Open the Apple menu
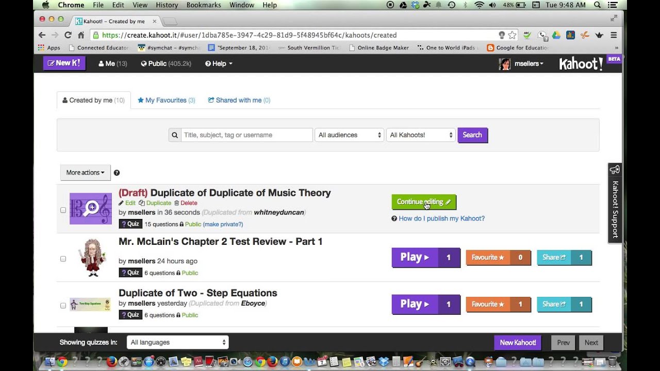The height and width of the screenshot is (371, 660). click(x=45, y=5)
